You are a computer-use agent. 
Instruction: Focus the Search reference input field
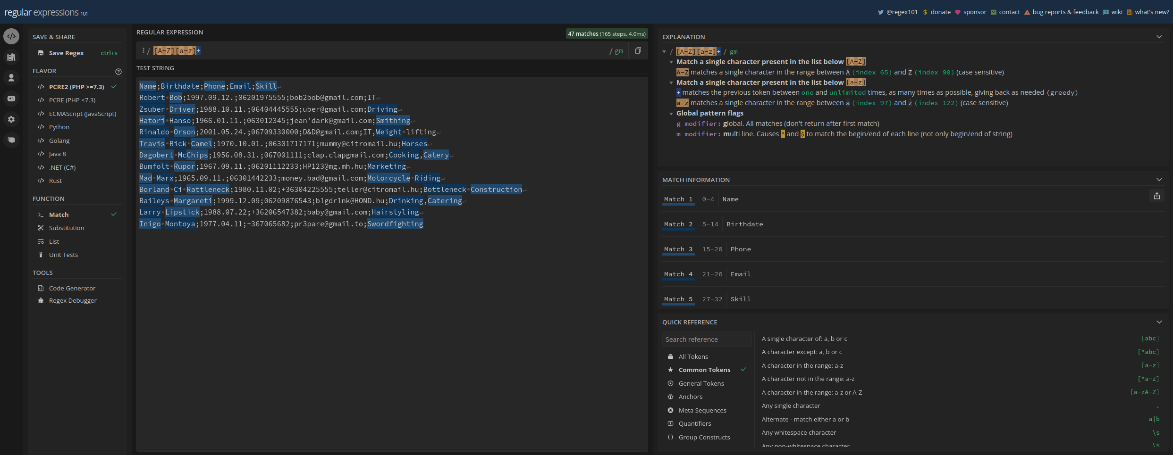[x=706, y=339]
